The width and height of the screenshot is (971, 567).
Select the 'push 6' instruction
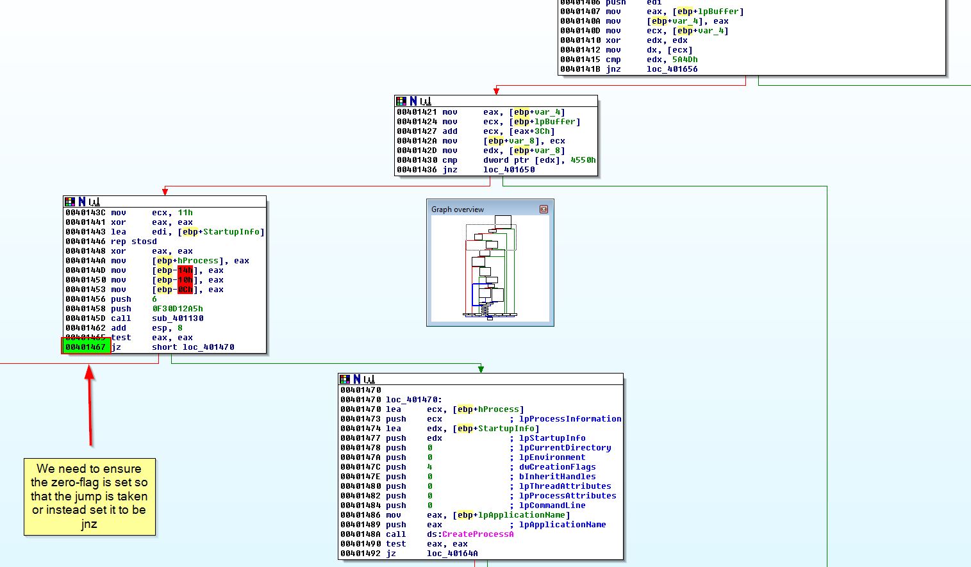(x=111, y=299)
